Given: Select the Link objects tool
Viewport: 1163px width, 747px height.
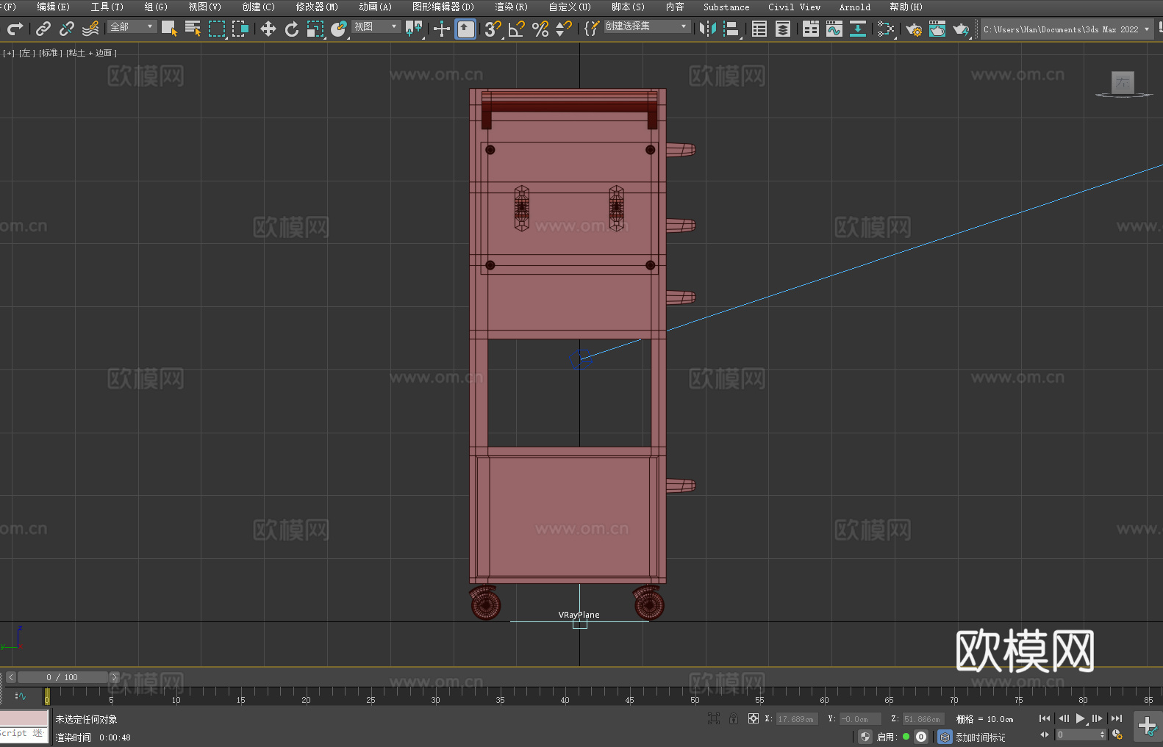Looking at the screenshot, I should 43,29.
